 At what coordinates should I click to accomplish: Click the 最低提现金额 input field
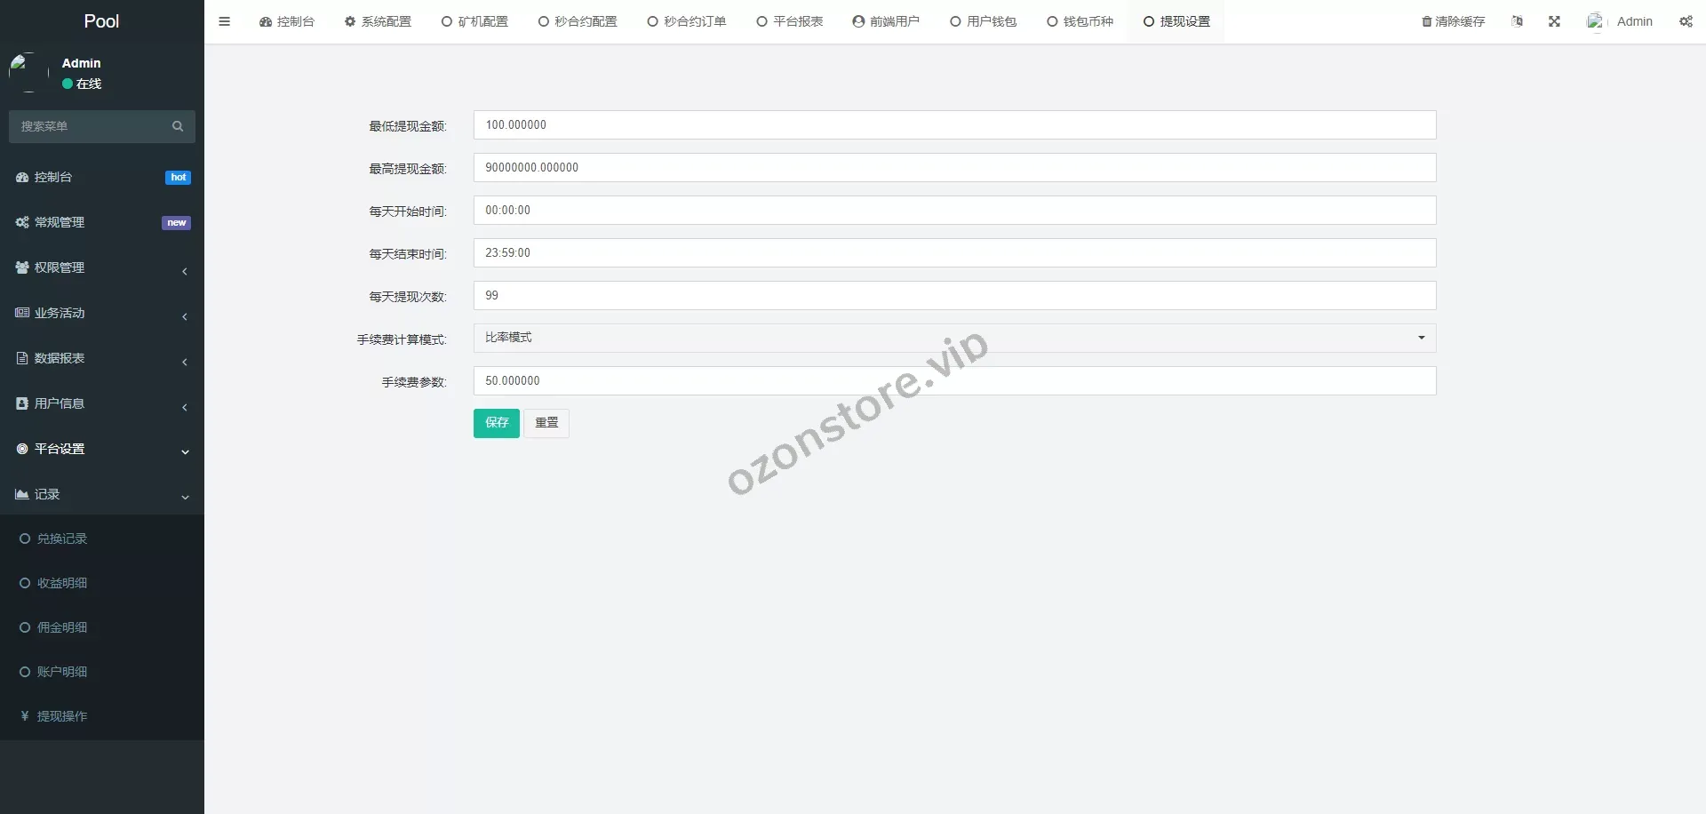(954, 125)
